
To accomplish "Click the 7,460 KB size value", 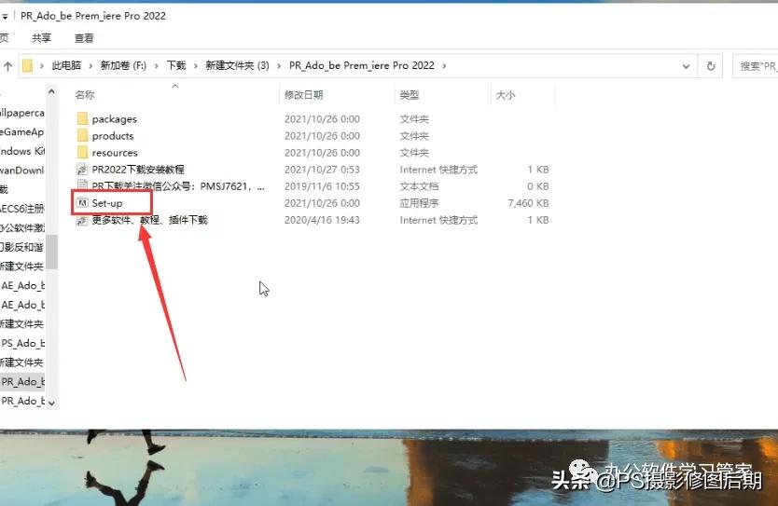I will 528,203.
